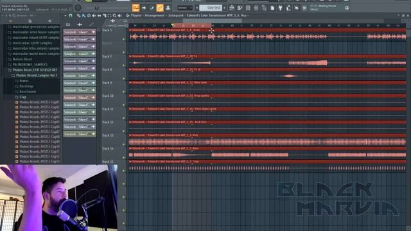
Task: Open menu arrow of Track 5 audio clip
Action: pos(130,30)
